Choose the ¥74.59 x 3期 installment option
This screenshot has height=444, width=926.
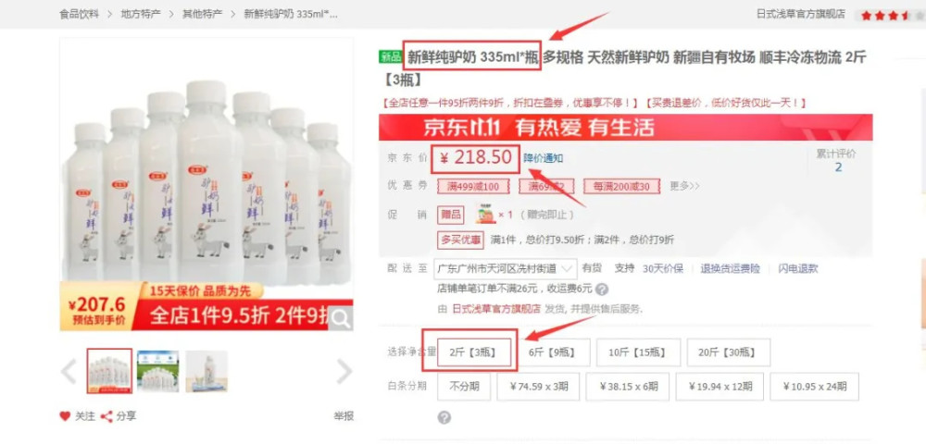538,387
